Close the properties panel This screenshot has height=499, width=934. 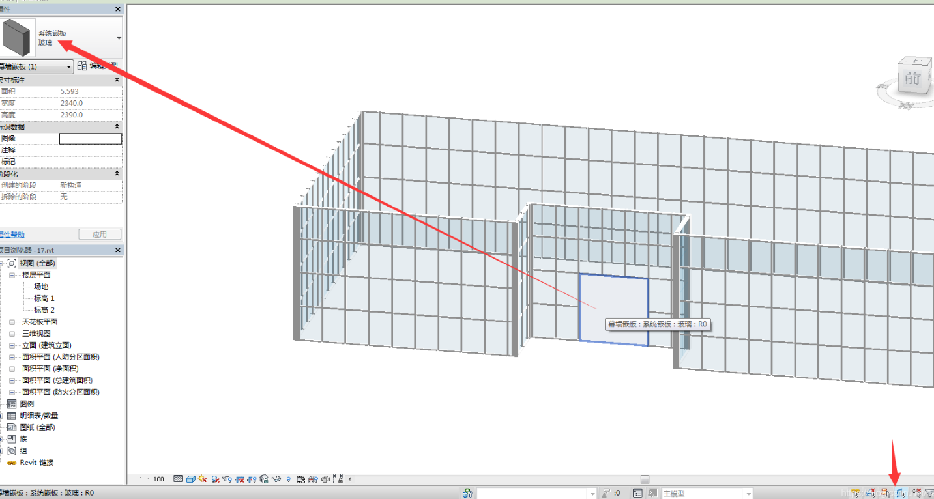118,9
